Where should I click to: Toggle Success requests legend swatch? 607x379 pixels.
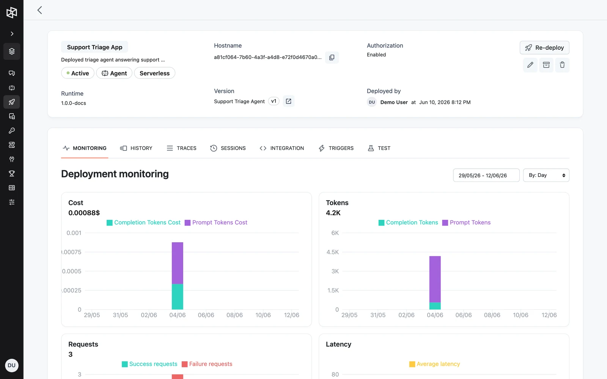tap(125, 364)
